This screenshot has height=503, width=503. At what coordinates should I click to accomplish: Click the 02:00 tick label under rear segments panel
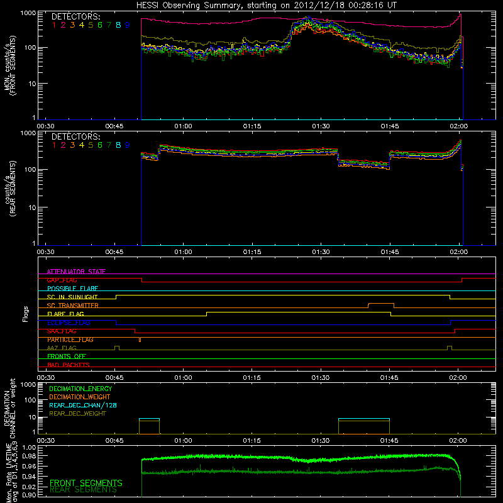(x=458, y=252)
